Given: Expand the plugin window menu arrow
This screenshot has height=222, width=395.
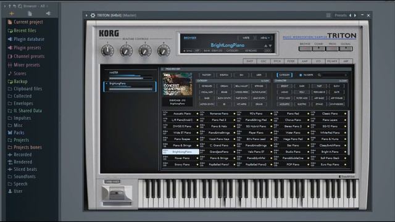Looking at the screenshot, I should tap(86, 15).
